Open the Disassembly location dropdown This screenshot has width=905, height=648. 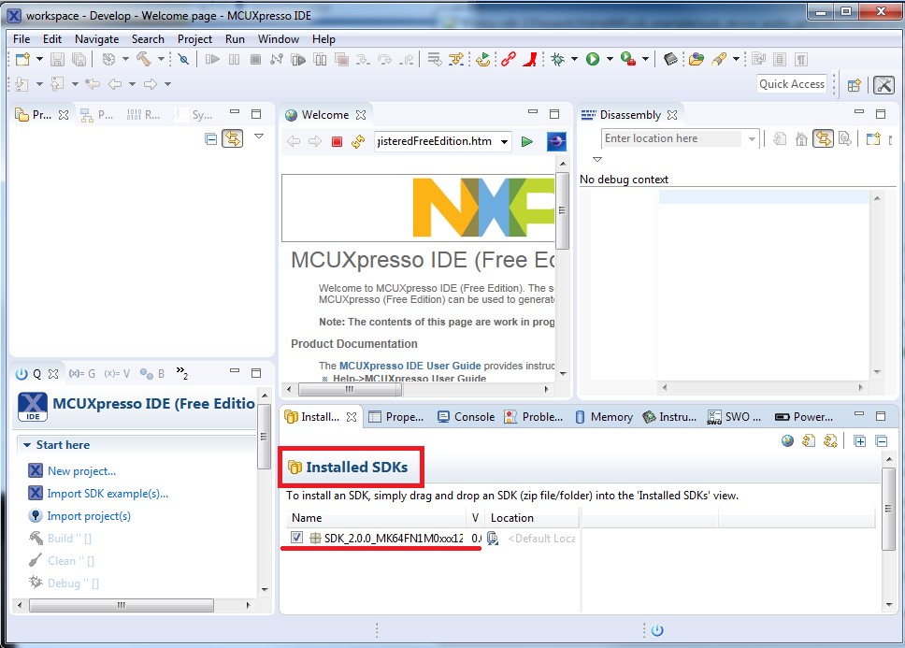pos(752,139)
